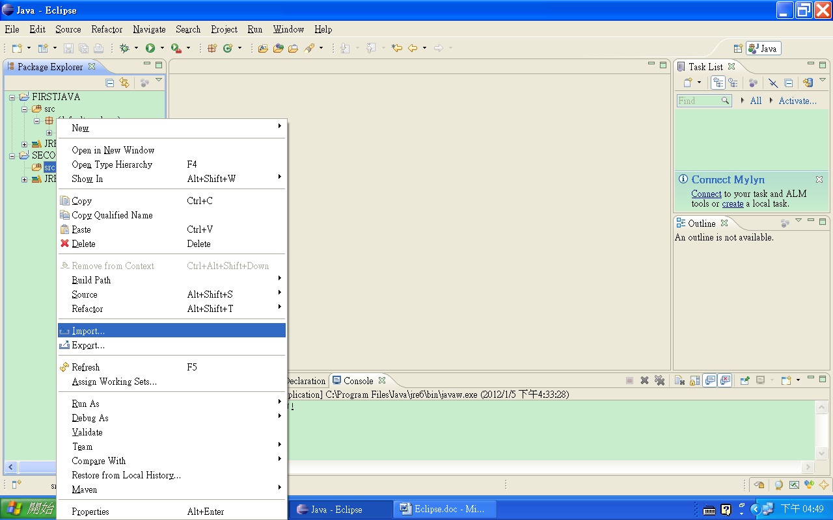
Task: Click the Back navigation arrow icon
Action: coord(413,48)
